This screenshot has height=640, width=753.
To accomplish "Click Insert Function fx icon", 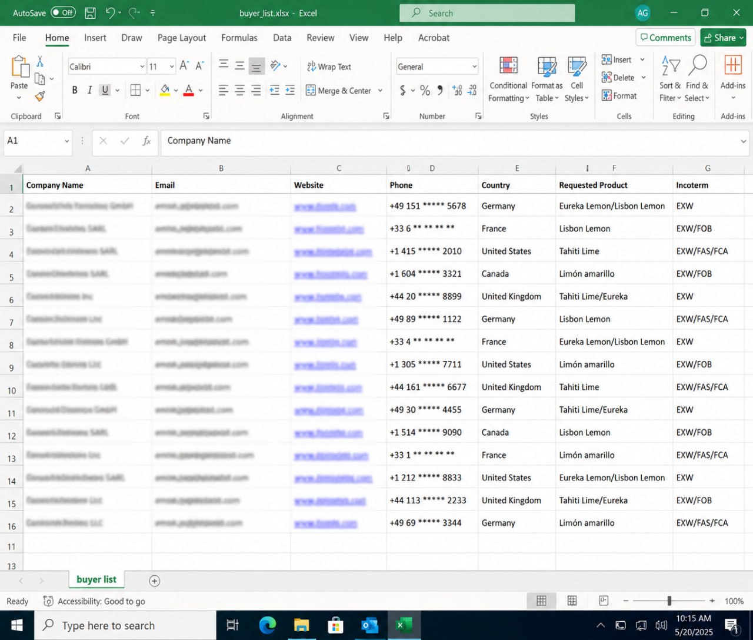I will coord(146,141).
